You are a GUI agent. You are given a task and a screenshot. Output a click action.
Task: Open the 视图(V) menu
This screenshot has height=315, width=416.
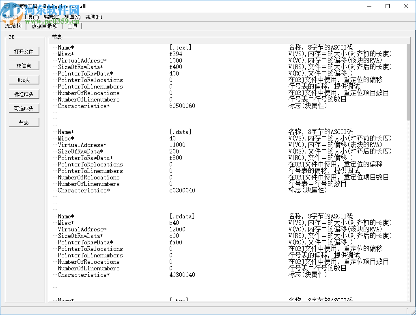(72, 17)
